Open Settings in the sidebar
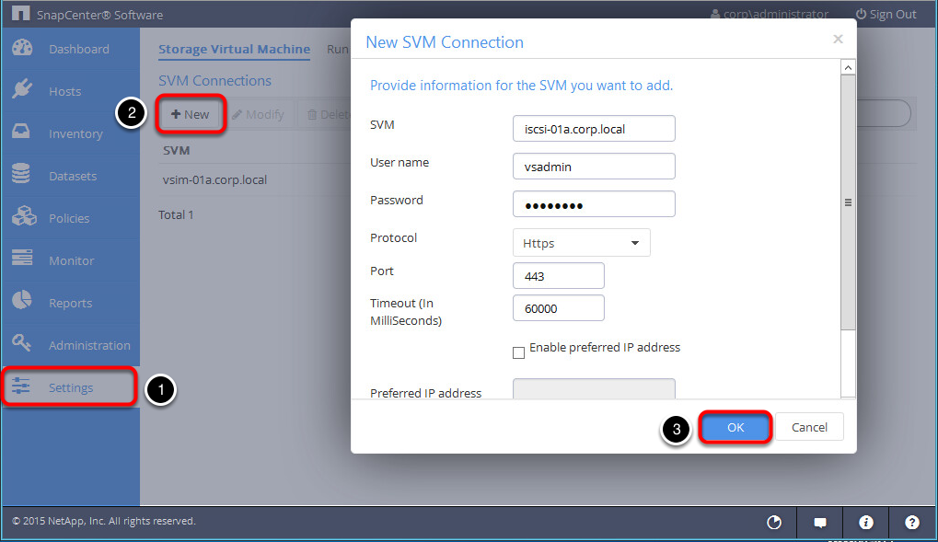Image resolution: width=938 pixels, height=542 pixels. coord(71,387)
